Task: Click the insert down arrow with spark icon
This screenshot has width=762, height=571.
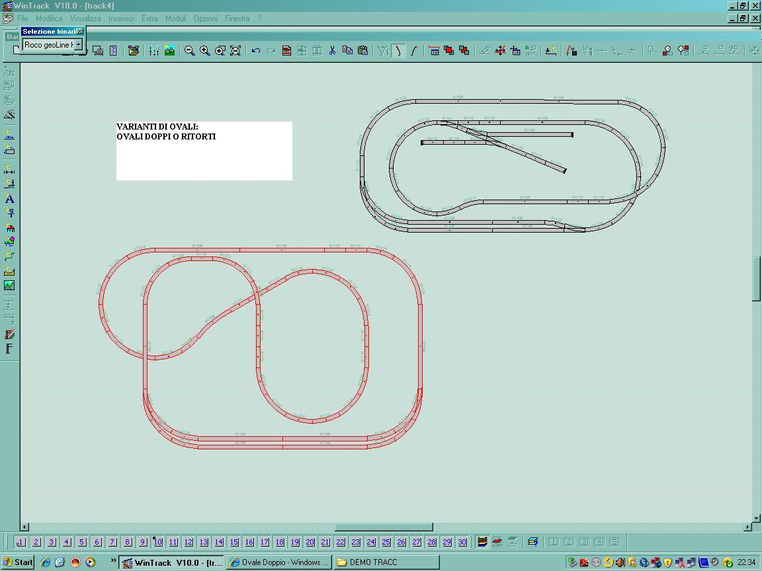Action: pyautogui.click(x=550, y=50)
